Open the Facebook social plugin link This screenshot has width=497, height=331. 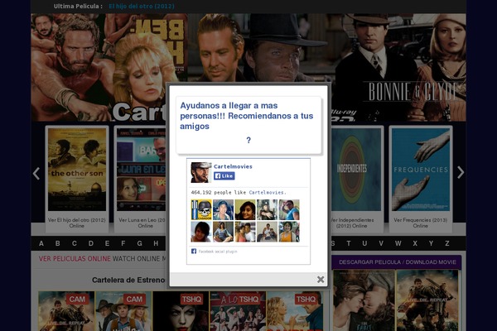(218, 252)
